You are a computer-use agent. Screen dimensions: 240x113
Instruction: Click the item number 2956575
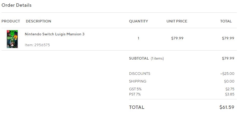click(x=37, y=45)
